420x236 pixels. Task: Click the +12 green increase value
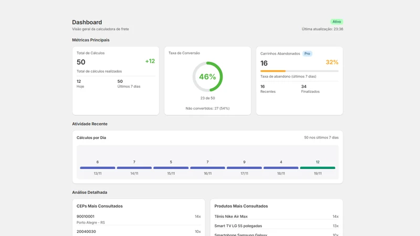coord(150,61)
